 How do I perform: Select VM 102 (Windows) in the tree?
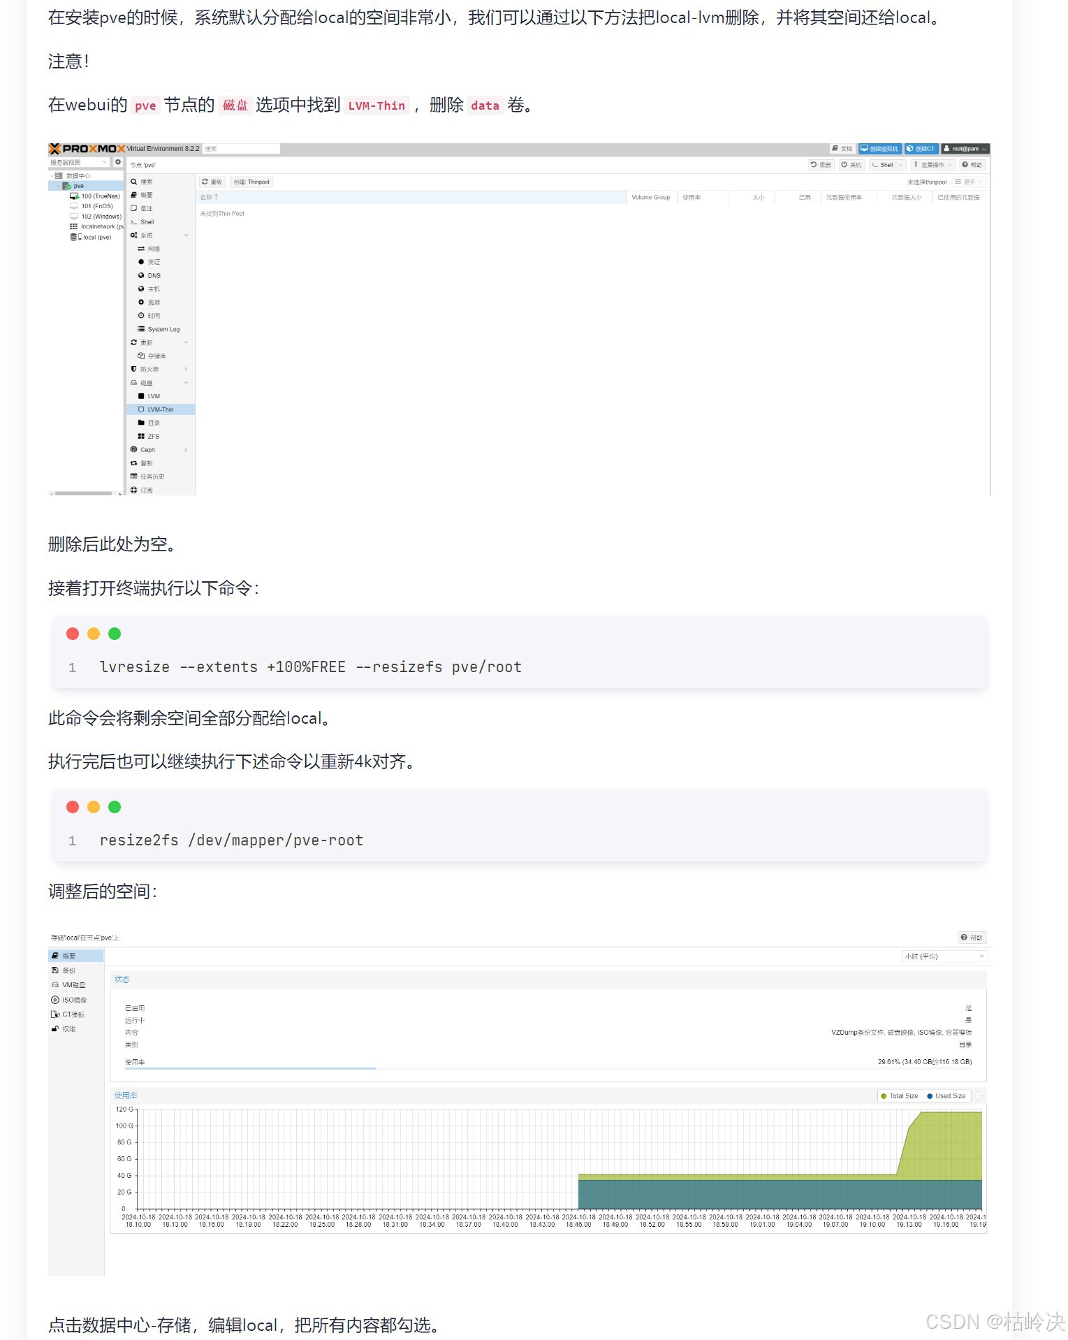(x=96, y=217)
